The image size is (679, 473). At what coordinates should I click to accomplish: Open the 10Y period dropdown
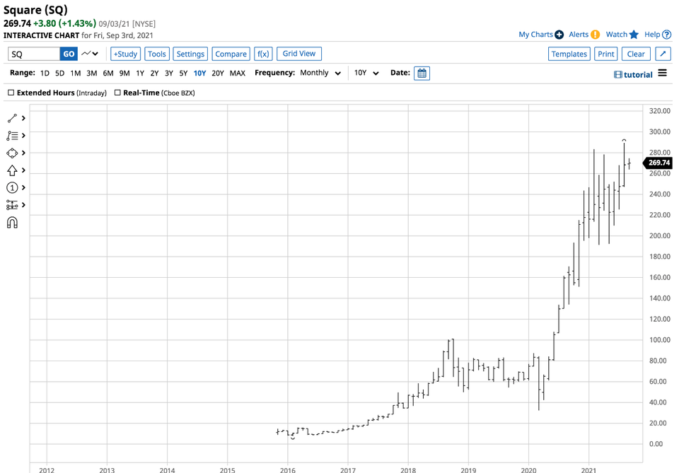point(366,73)
